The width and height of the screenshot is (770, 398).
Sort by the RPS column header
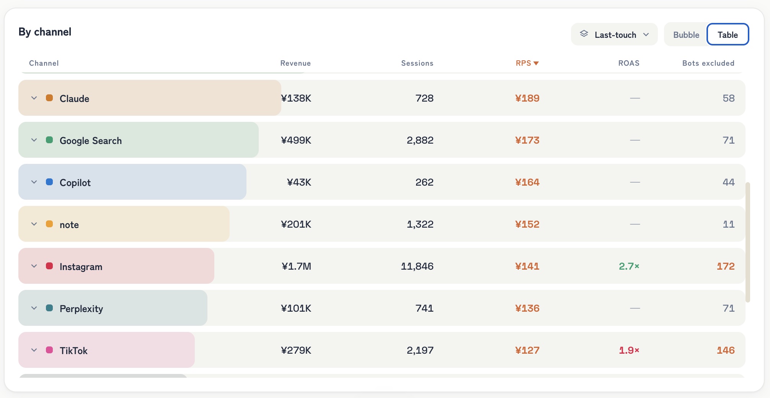pos(527,63)
